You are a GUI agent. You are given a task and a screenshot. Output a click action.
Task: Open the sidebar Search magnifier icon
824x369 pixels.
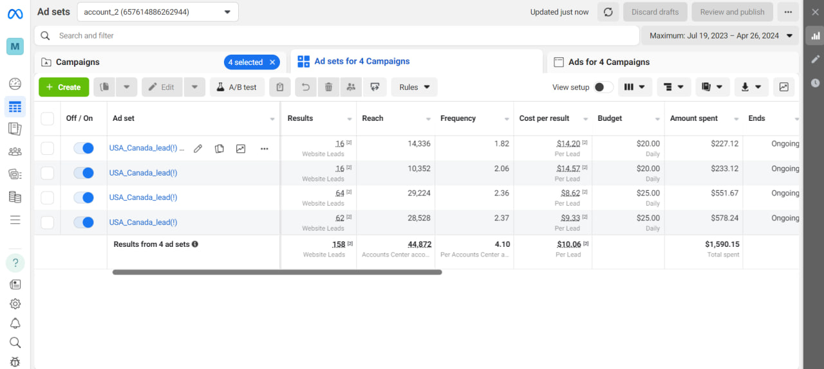point(15,343)
